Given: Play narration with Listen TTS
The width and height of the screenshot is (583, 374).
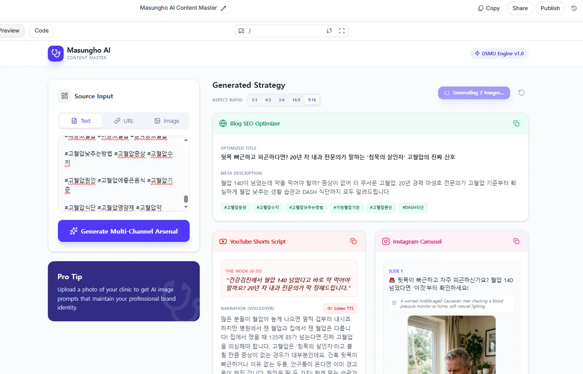Looking at the screenshot, I should pos(341,309).
